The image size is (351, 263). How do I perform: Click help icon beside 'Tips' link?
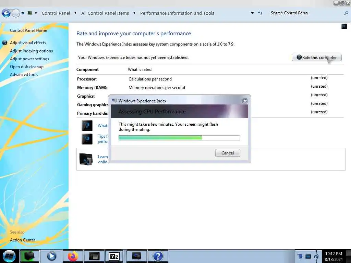pyautogui.click(x=87, y=139)
